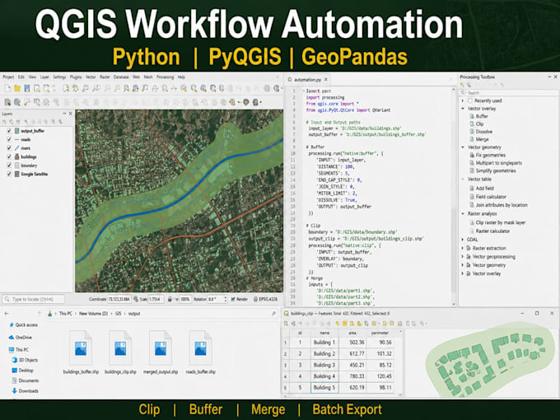Click the scale lock icon in status bar
The height and width of the screenshot is (420, 560).
pyautogui.click(x=170, y=299)
